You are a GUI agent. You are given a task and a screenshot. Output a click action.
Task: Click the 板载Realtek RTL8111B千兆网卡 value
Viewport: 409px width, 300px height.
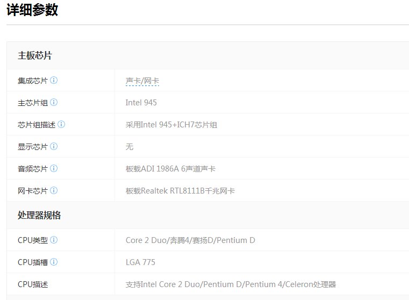coord(180,191)
